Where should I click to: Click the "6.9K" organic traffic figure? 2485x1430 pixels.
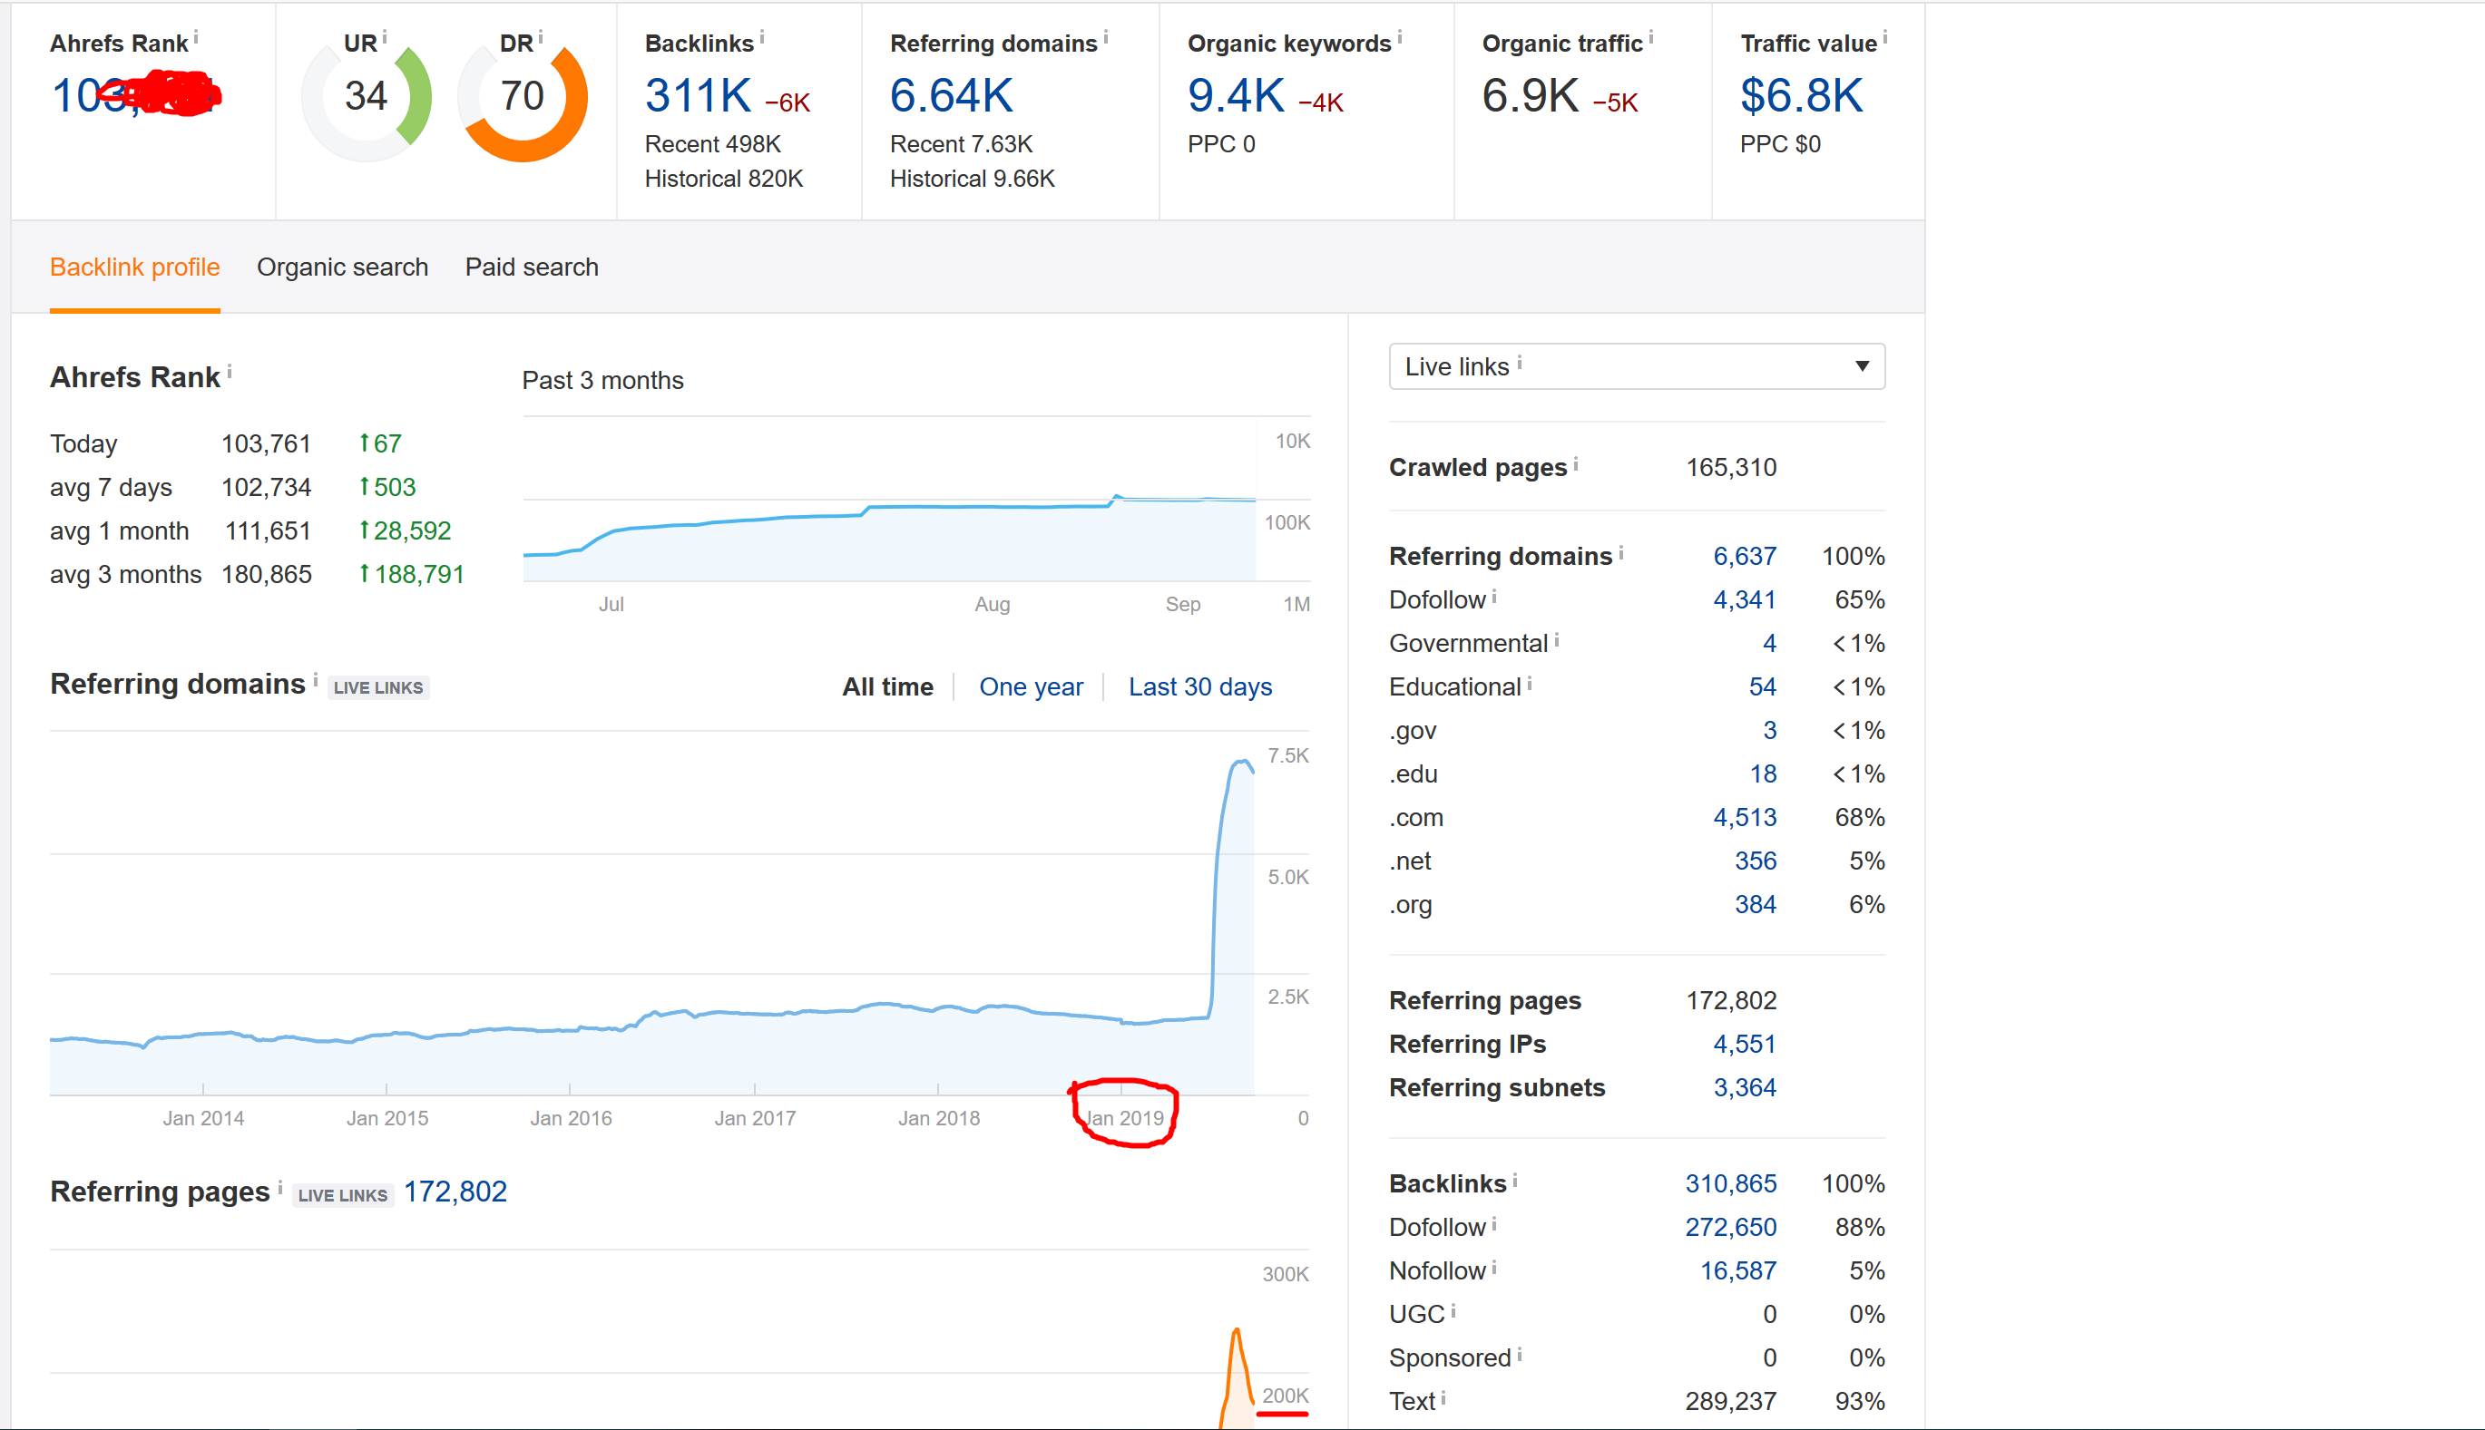tap(1530, 96)
